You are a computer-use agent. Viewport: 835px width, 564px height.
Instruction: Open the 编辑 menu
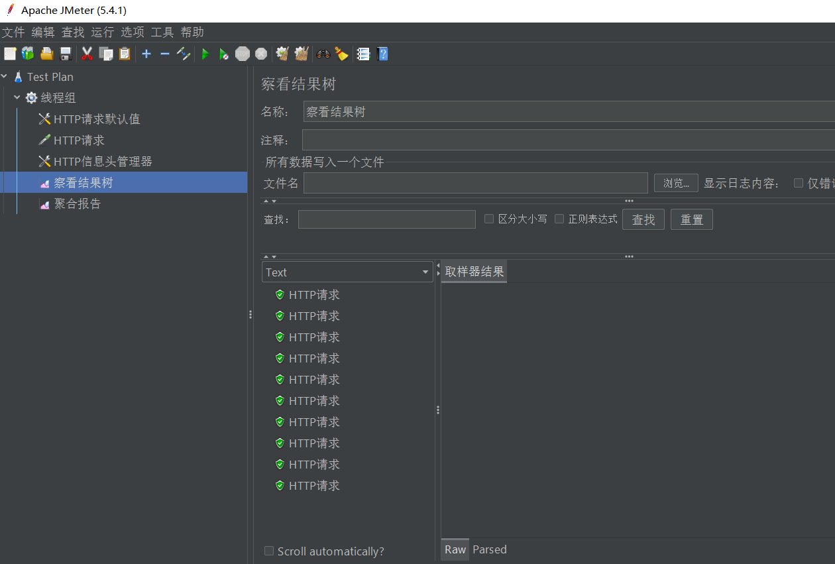click(x=43, y=32)
